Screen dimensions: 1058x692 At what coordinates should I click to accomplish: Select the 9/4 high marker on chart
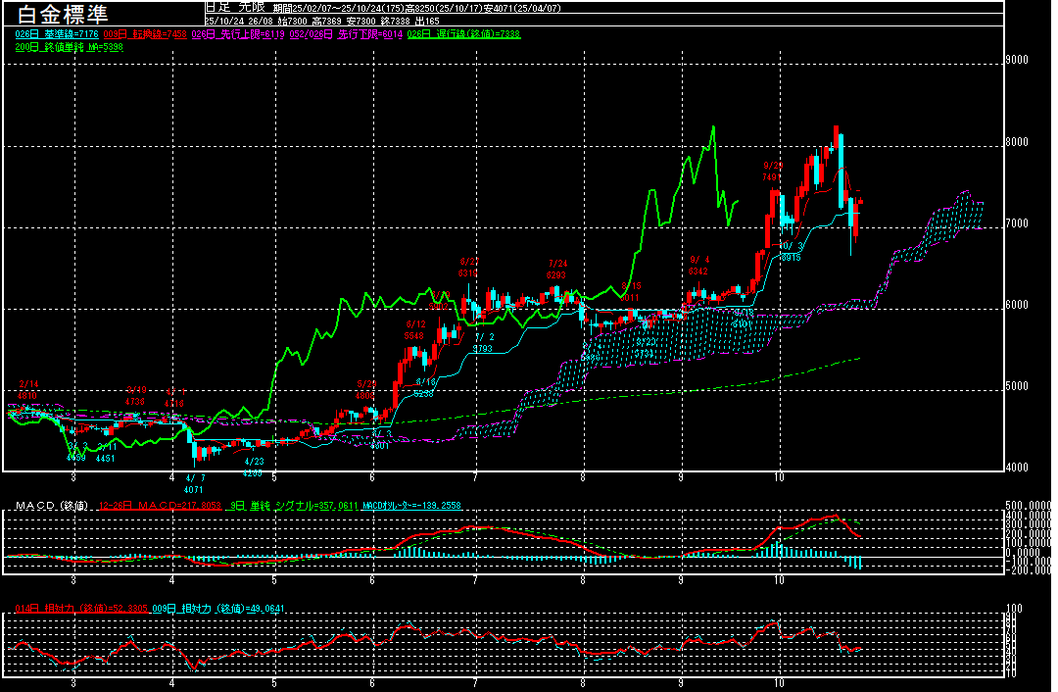pyautogui.click(x=698, y=265)
